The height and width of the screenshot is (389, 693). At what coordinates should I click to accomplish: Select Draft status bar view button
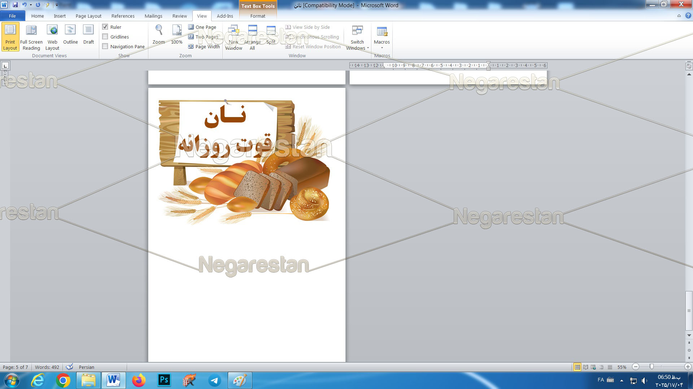(x=610, y=367)
